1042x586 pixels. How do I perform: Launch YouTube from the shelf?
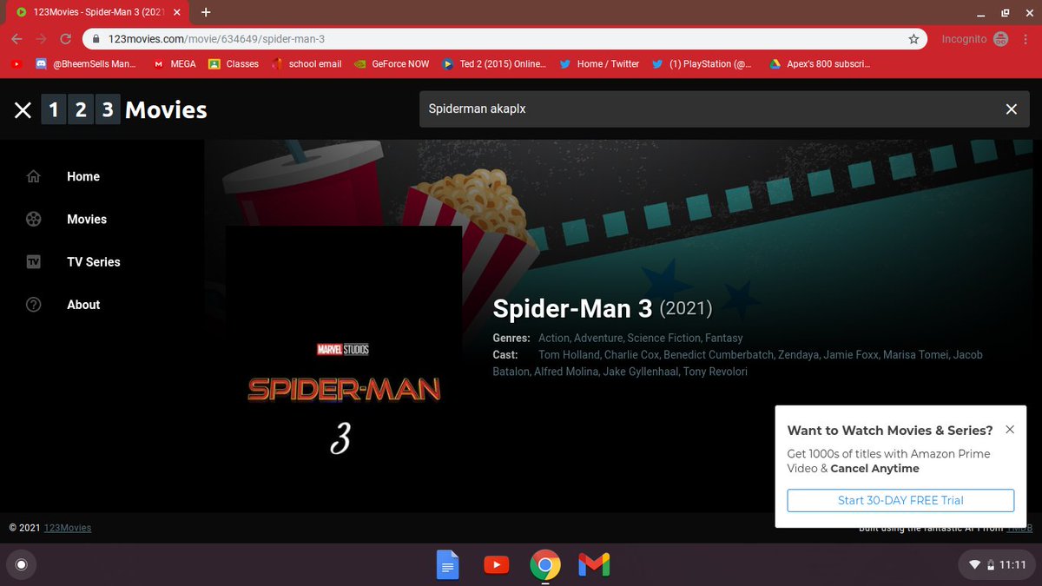pos(496,565)
